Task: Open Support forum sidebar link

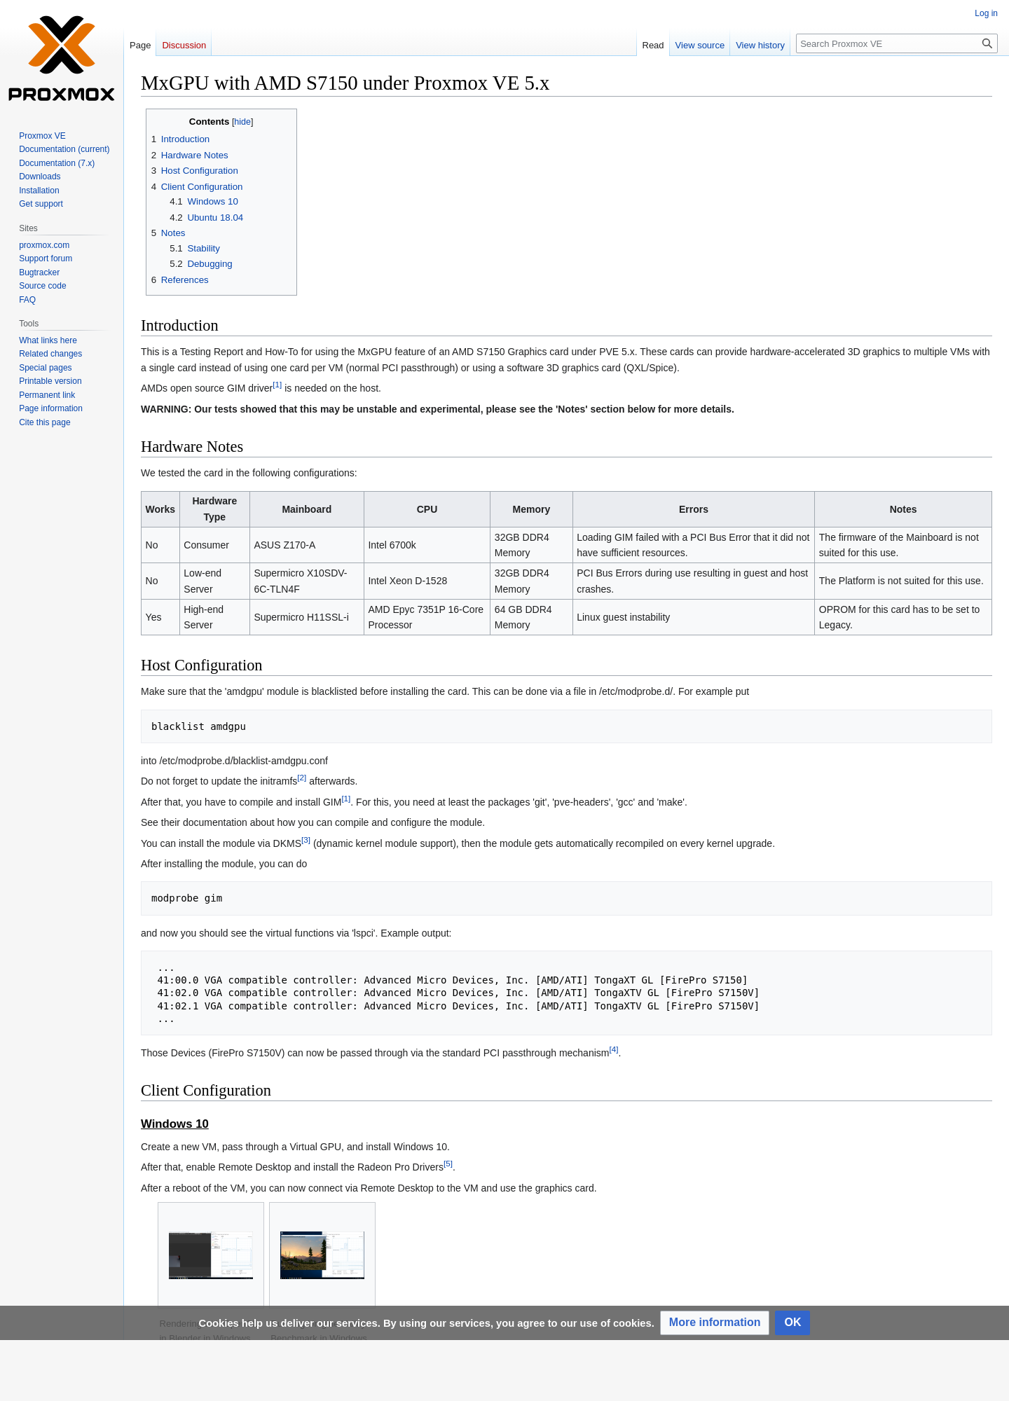Action: click(x=46, y=258)
